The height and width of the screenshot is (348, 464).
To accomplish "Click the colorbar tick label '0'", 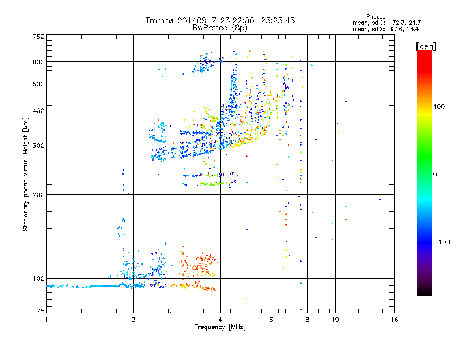I will pyautogui.click(x=435, y=175).
